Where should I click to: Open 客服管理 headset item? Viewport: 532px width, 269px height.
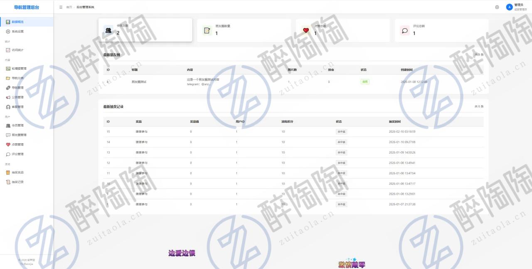click(x=17, y=107)
